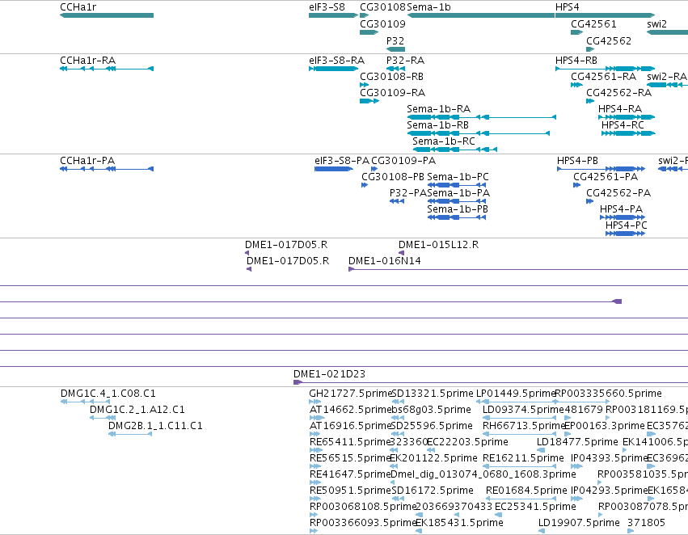Select EST LD09374.5prime
The height and width of the screenshot is (535, 688).
pyautogui.click(x=523, y=410)
